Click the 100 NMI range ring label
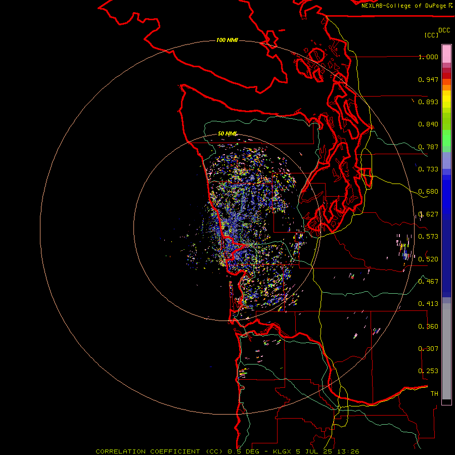 (x=227, y=40)
